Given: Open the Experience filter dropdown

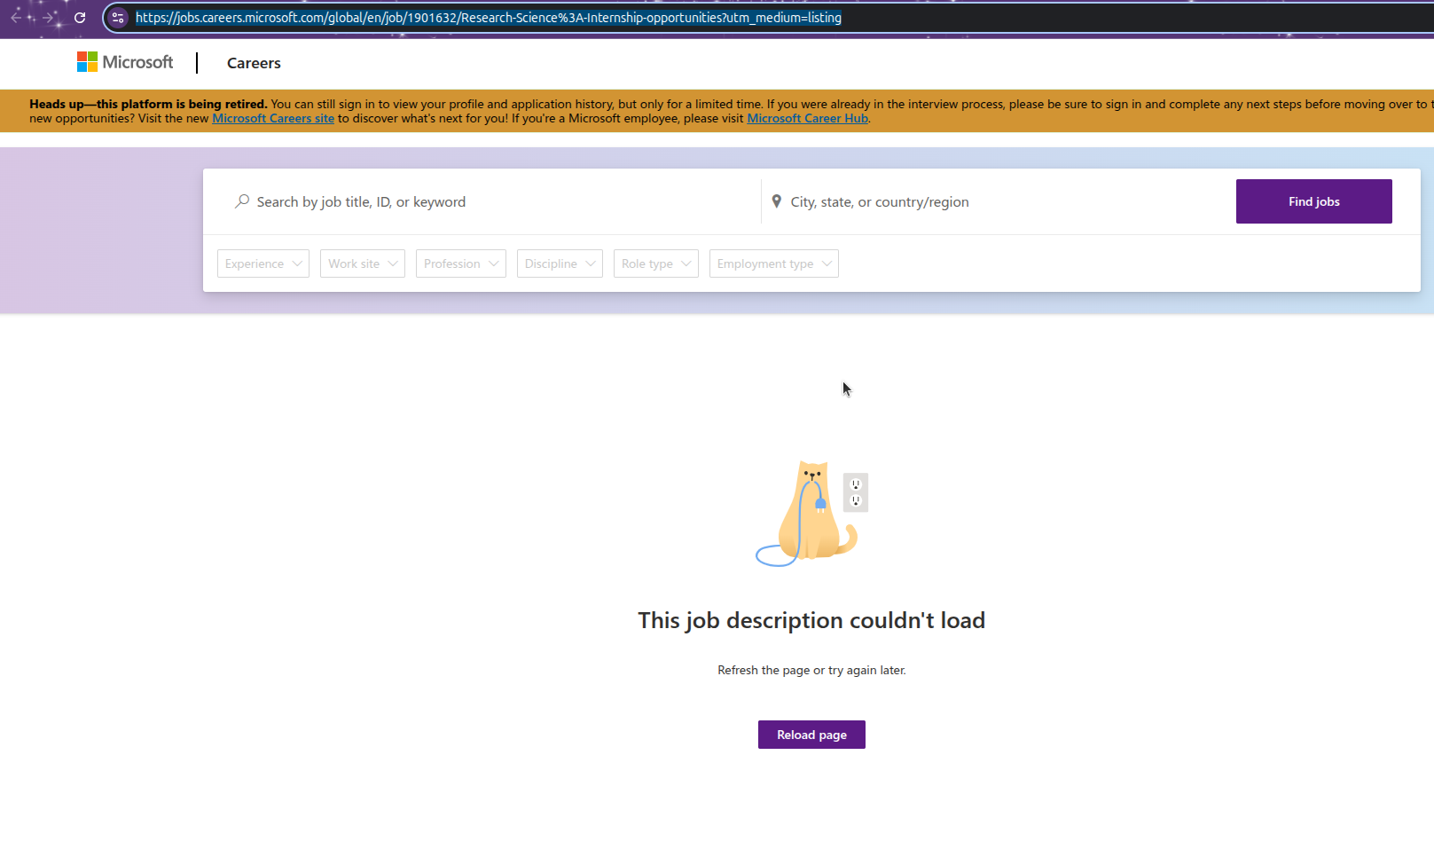Looking at the screenshot, I should [263, 263].
